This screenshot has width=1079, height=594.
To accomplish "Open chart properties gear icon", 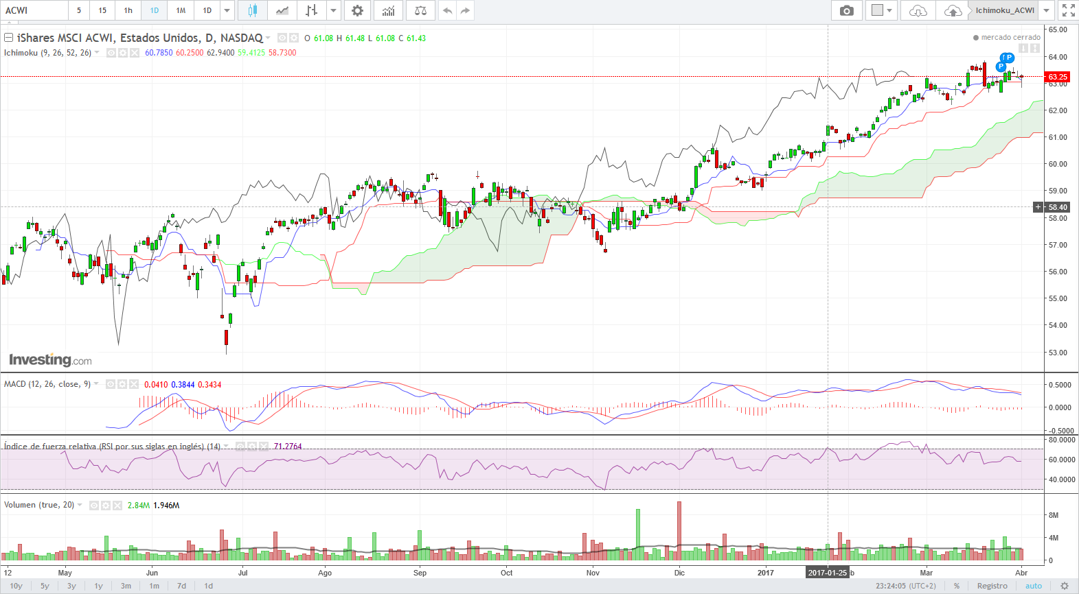I will 357,10.
